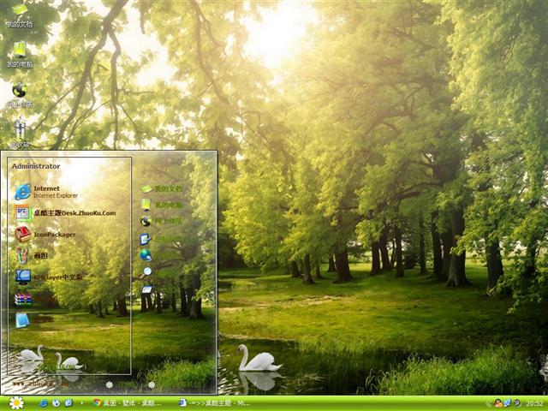Open the Search magnifier in Start menu

(x=146, y=272)
